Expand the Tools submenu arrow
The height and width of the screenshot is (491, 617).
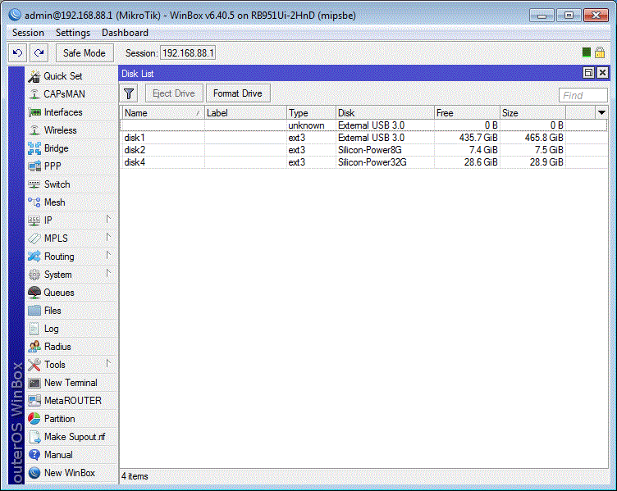(108, 364)
